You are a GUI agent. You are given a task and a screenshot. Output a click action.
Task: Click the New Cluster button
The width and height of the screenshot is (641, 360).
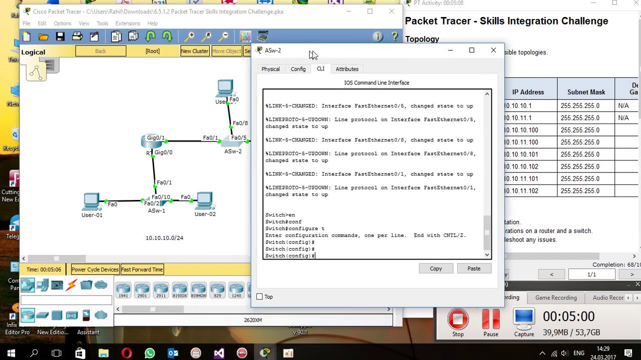point(195,51)
